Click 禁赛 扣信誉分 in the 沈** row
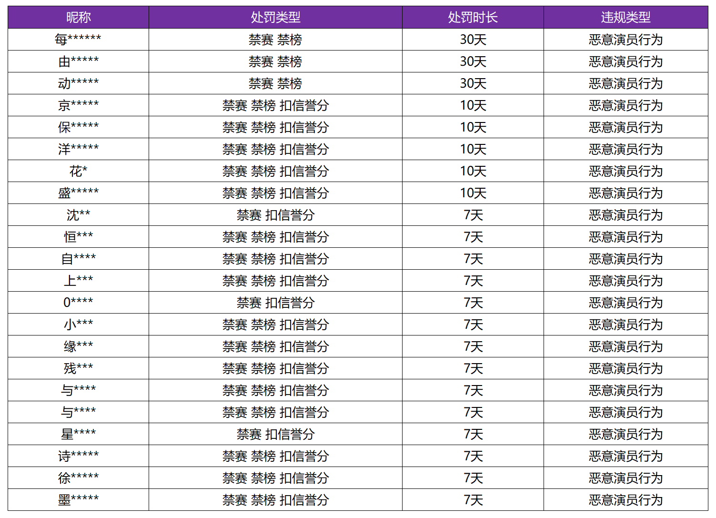This screenshot has width=716, height=518. coord(275,215)
